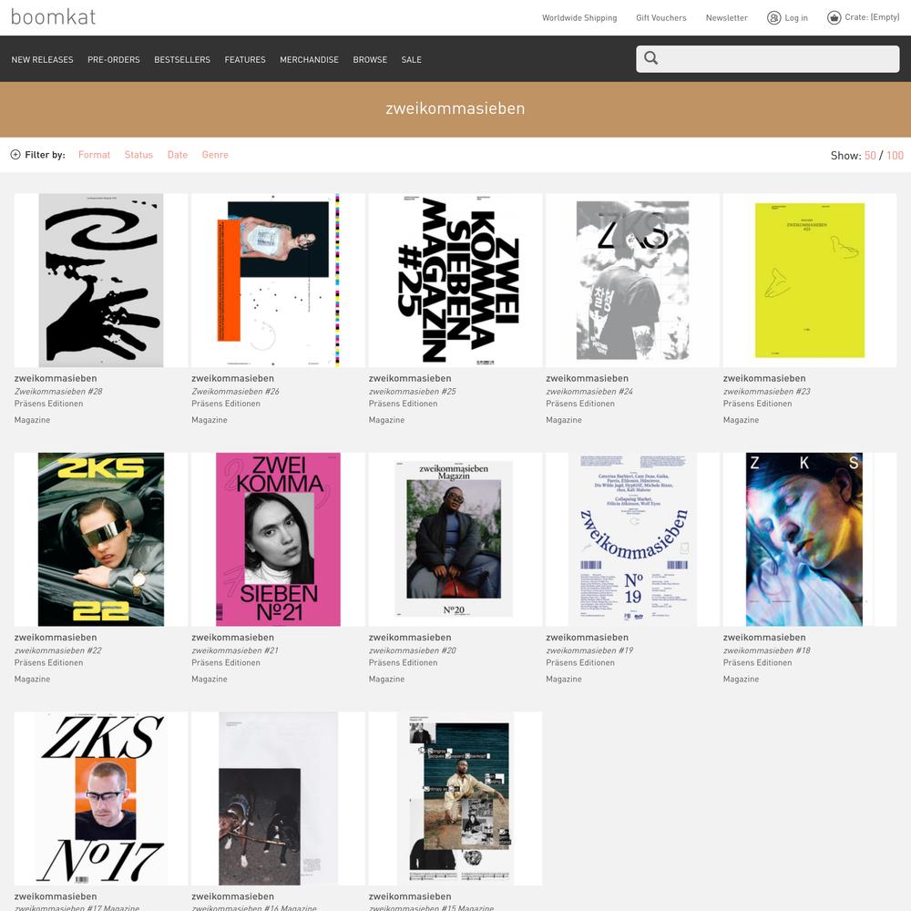Select Merchandise in navigation bar
Viewport: 911px width, 911px height.
[309, 60]
